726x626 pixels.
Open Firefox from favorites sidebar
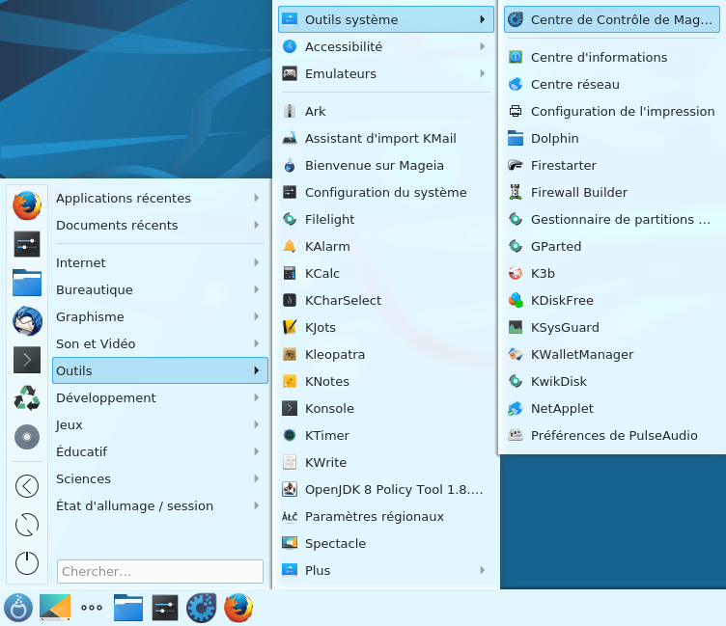point(27,205)
